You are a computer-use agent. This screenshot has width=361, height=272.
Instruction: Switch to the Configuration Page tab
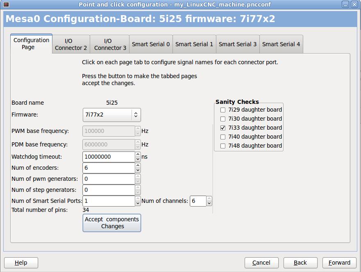point(31,44)
